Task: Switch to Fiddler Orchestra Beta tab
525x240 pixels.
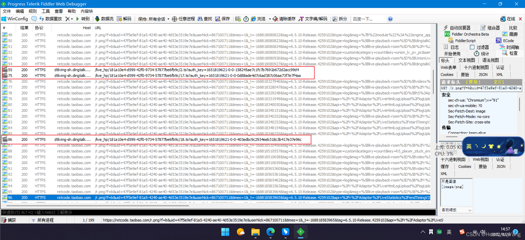Action: coord(467,34)
